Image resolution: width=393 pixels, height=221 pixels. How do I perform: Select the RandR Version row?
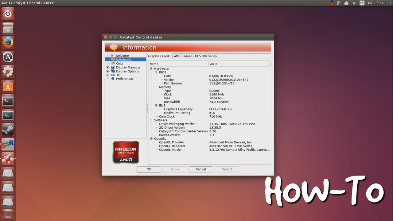click(x=209, y=135)
